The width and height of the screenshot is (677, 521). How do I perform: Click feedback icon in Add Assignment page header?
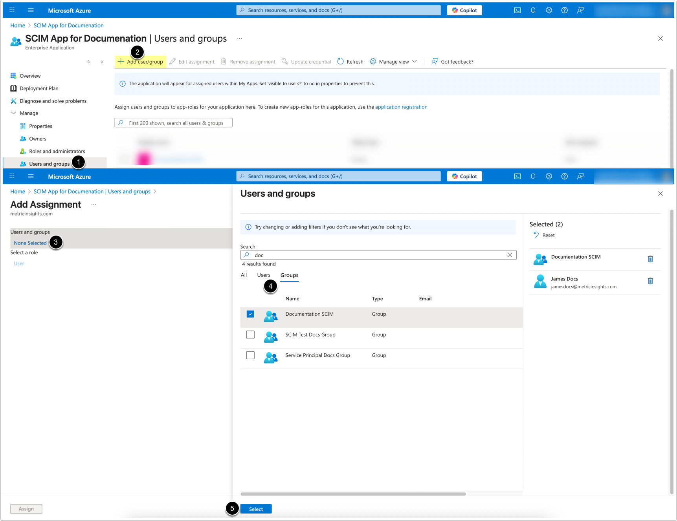(x=580, y=176)
